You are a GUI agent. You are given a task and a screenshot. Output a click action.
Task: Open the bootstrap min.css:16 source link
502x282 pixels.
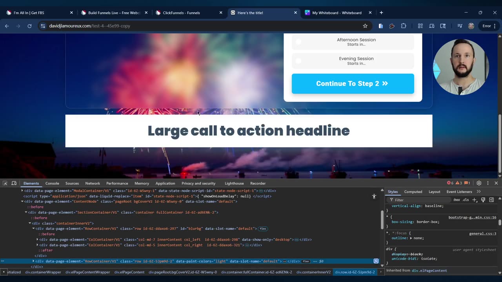point(472,217)
